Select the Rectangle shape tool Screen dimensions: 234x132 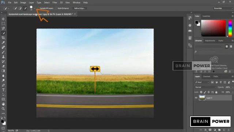3,99
